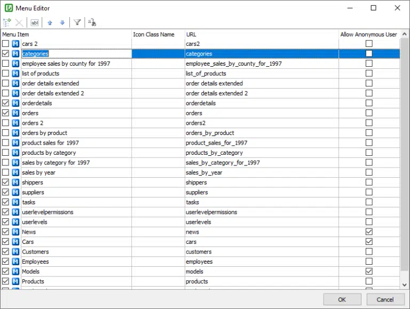Click the Menu Editor app icon in title bar
Image resolution: width=410 pixels, height=309 pixels.
pyautogui.click(x=9, y=8)
